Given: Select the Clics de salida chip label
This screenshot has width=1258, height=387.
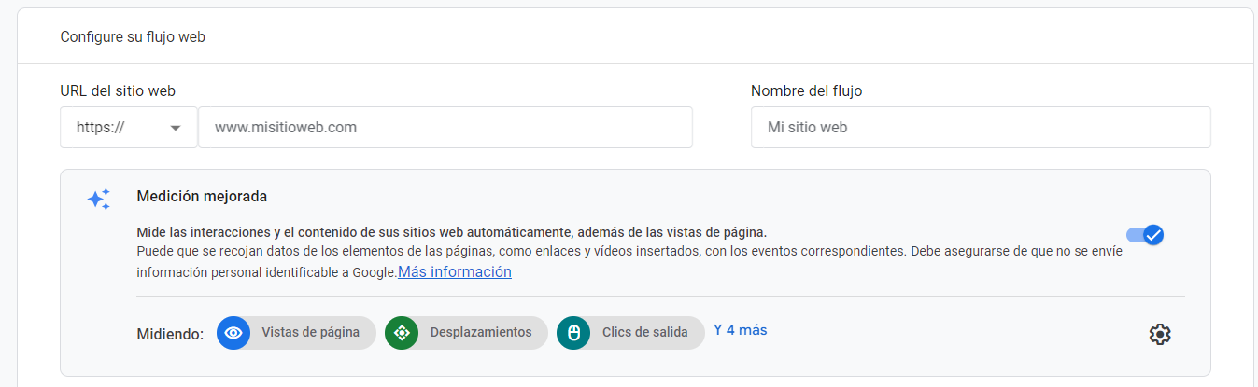Looking at the screenshot, I should coord(645,333).
